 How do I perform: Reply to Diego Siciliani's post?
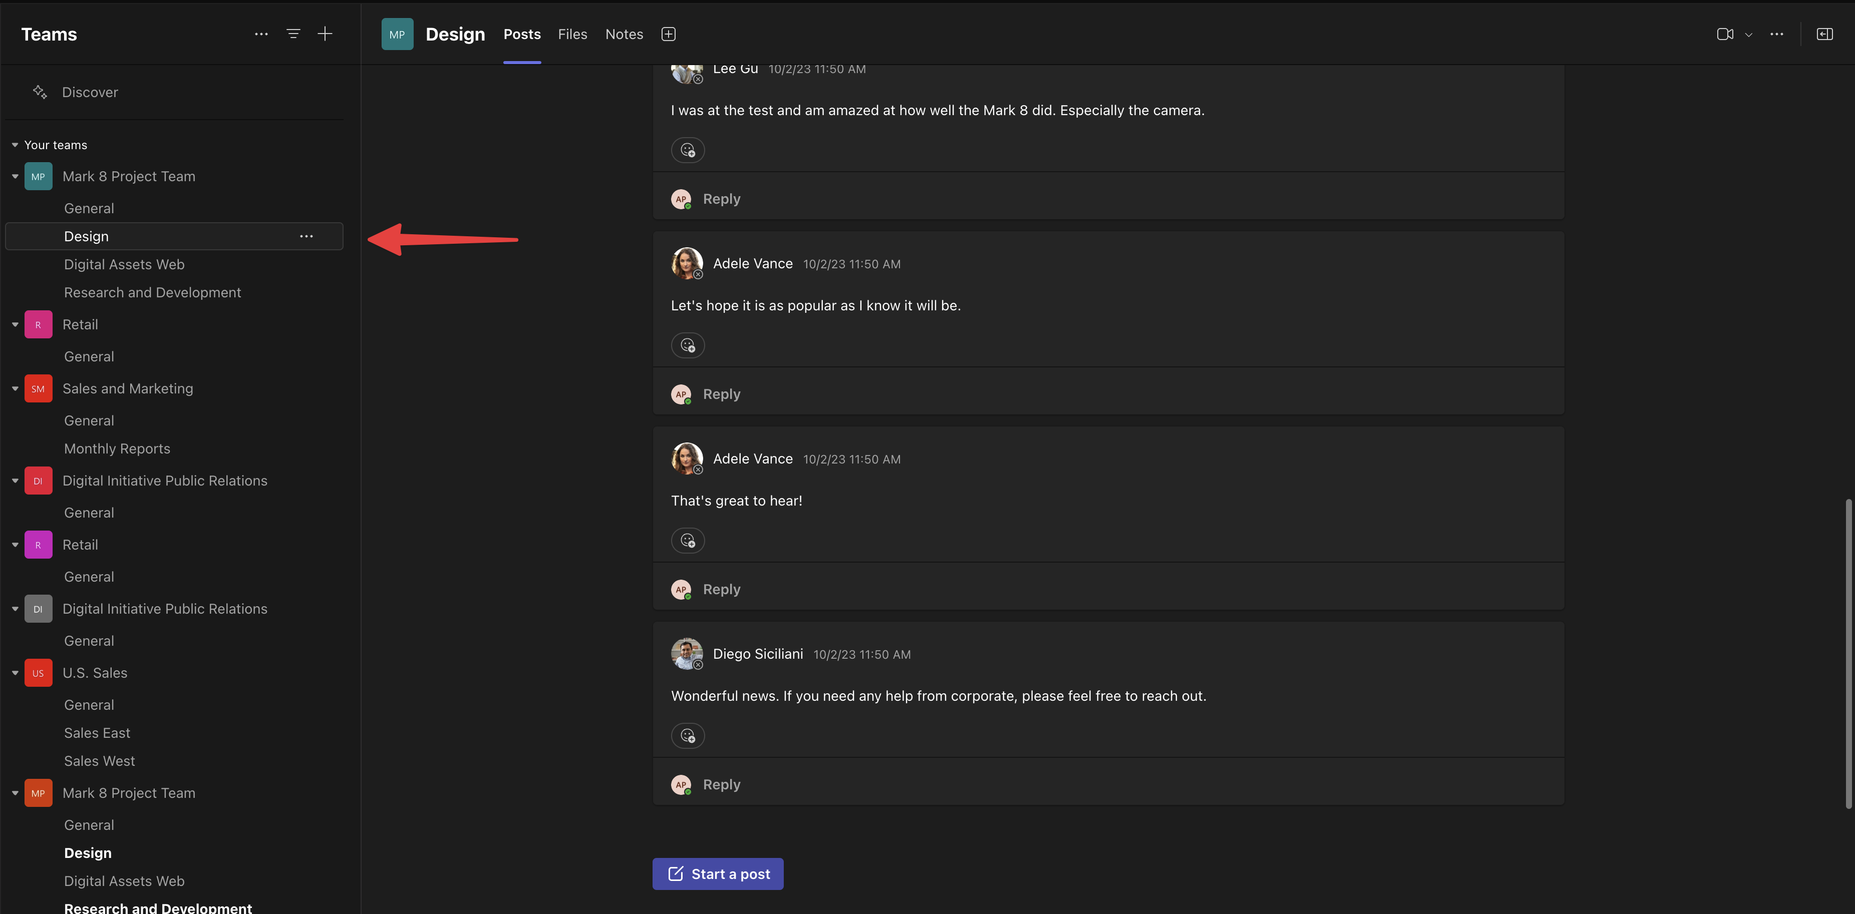tap(721, 784)
